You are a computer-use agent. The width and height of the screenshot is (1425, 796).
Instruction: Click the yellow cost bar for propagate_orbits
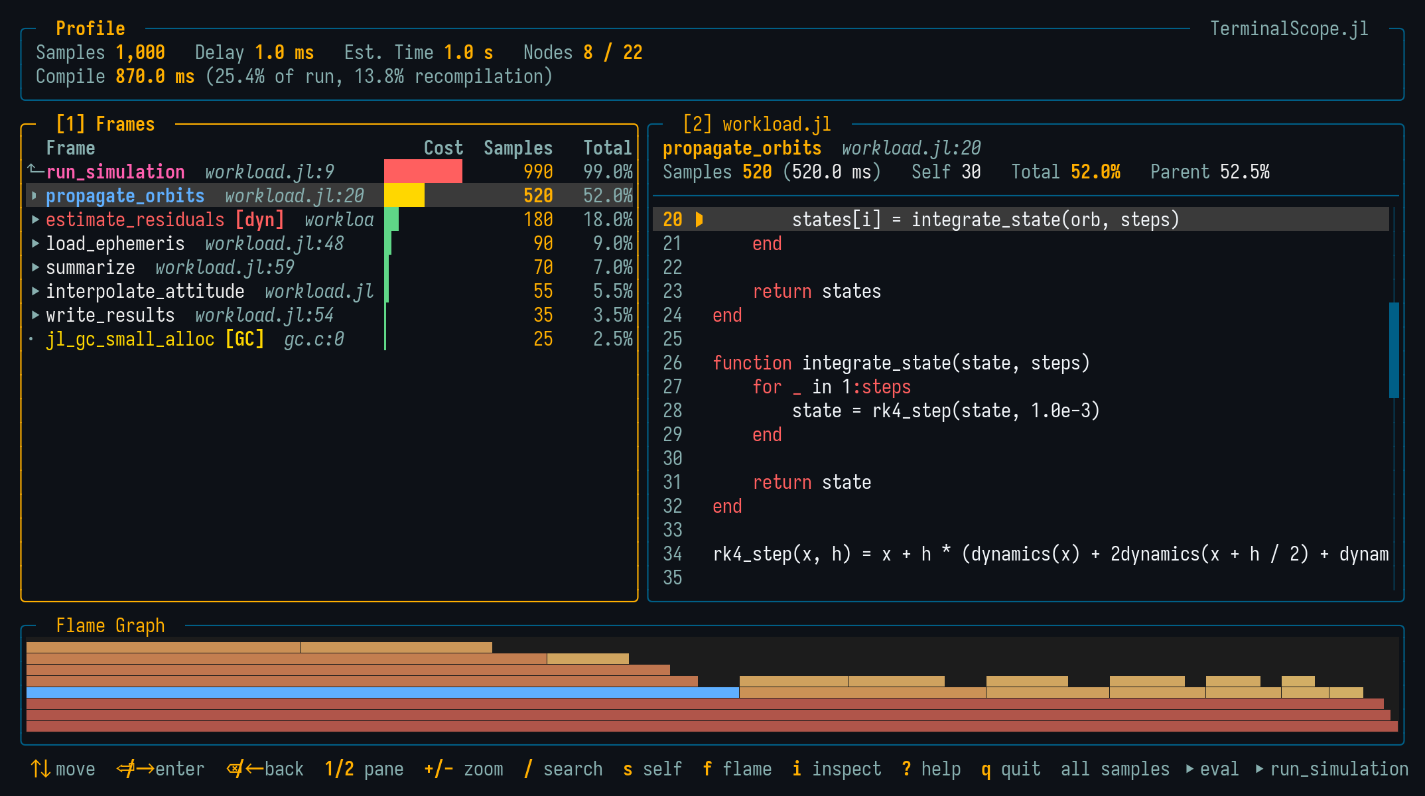coord(404,195)
